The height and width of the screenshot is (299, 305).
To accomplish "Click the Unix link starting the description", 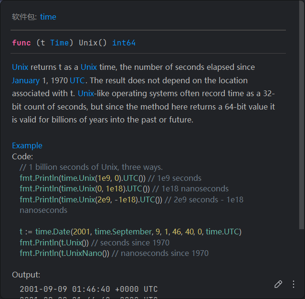I will (20, 67).
